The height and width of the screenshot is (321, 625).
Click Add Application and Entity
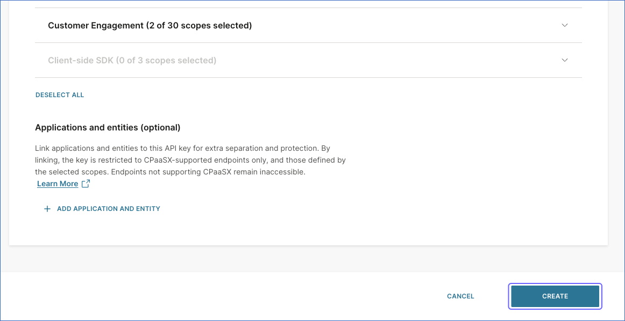click(x=109, y=209)
